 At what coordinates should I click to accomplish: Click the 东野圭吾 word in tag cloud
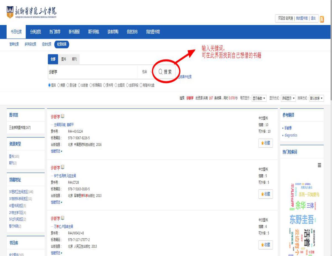[x=303, y=219]
